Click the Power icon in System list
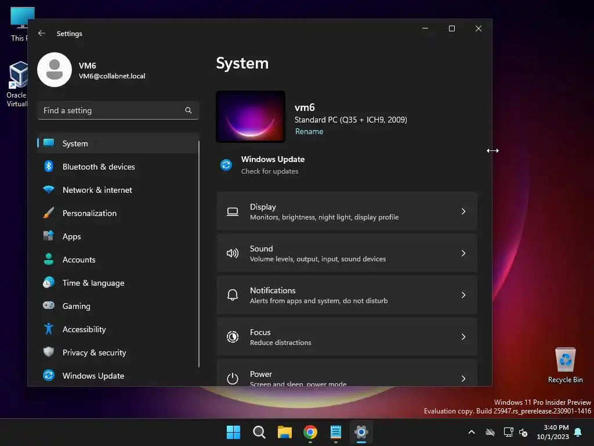This screenshot has width=594, height=446. click(x=233, y=379)
